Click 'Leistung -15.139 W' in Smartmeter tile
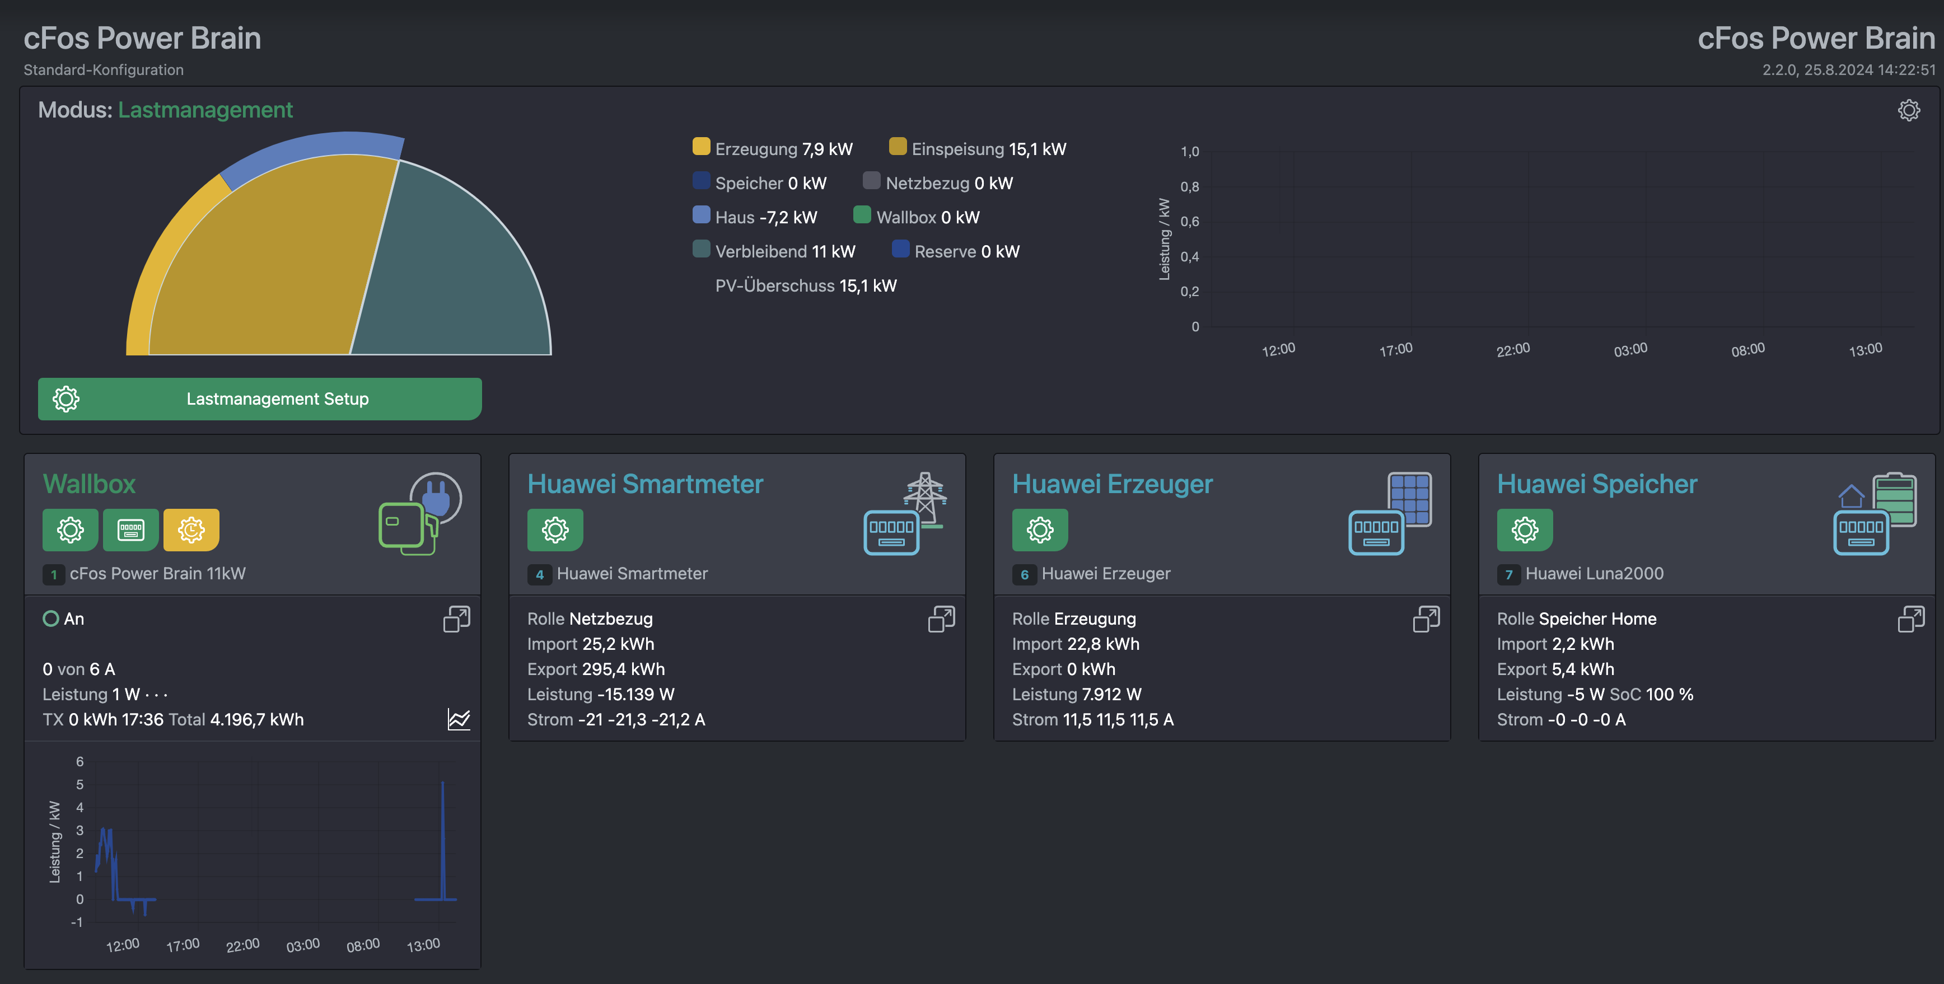Image resolution: width=1944 pixels, height=984 pixels. (x=601, y=694)
